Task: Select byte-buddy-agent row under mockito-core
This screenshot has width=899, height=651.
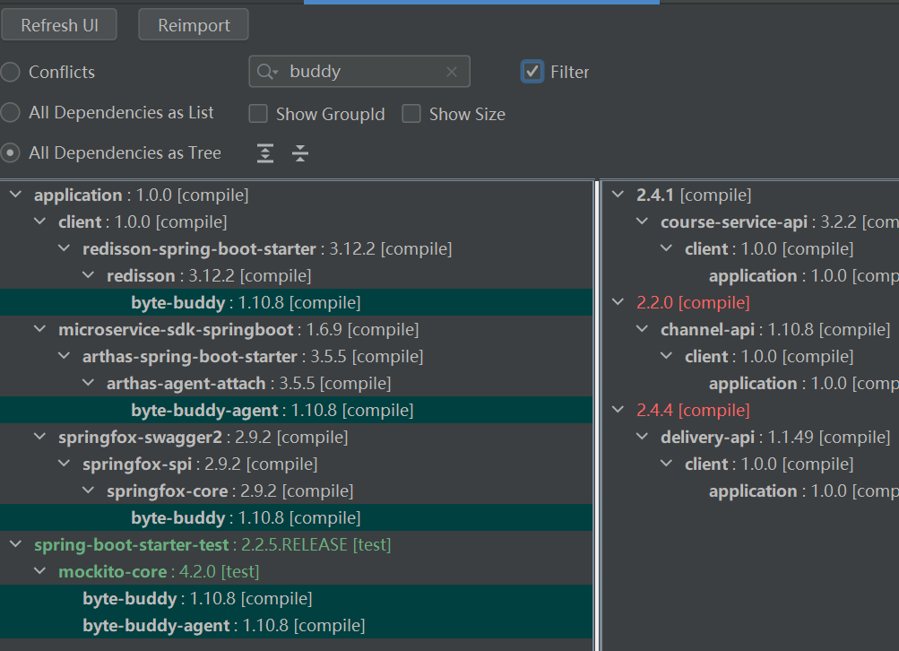Action: pos(296,625)
